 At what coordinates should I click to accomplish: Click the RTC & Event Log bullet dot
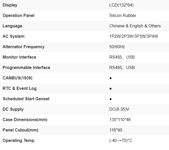click(111, 89)
